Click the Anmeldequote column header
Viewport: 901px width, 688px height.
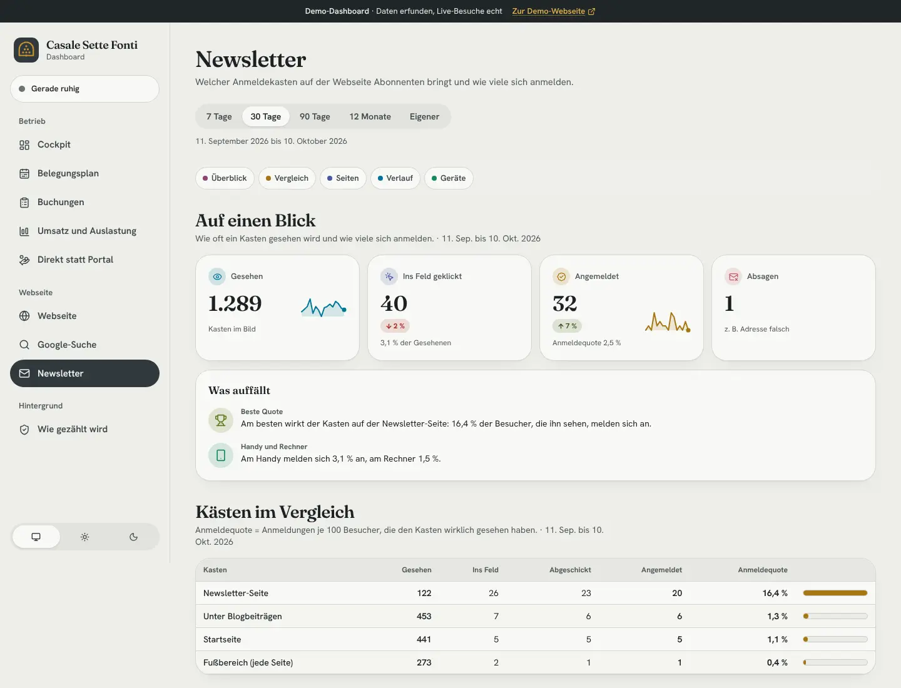tap(763, 570)
